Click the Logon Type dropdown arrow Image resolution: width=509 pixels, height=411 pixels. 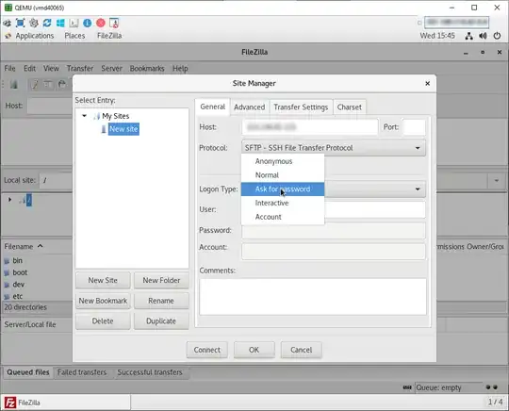tap(418, 189)
